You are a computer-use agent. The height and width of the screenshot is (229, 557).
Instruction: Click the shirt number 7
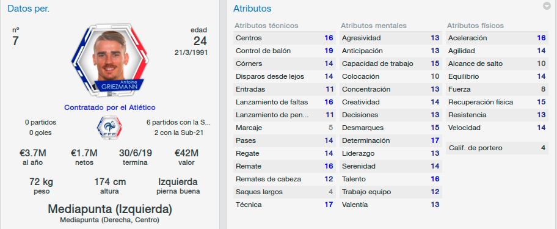coord(15,41)
